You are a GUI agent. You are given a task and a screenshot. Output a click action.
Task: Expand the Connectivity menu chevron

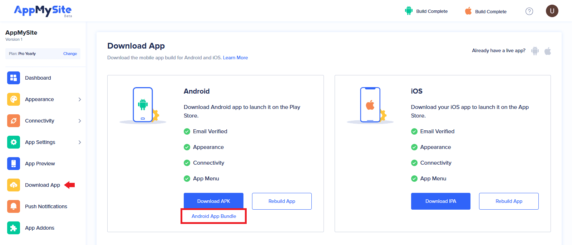tap(80, 121)
